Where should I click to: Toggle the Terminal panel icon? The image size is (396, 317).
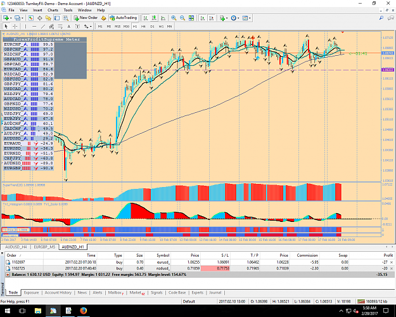click(57, 18)
